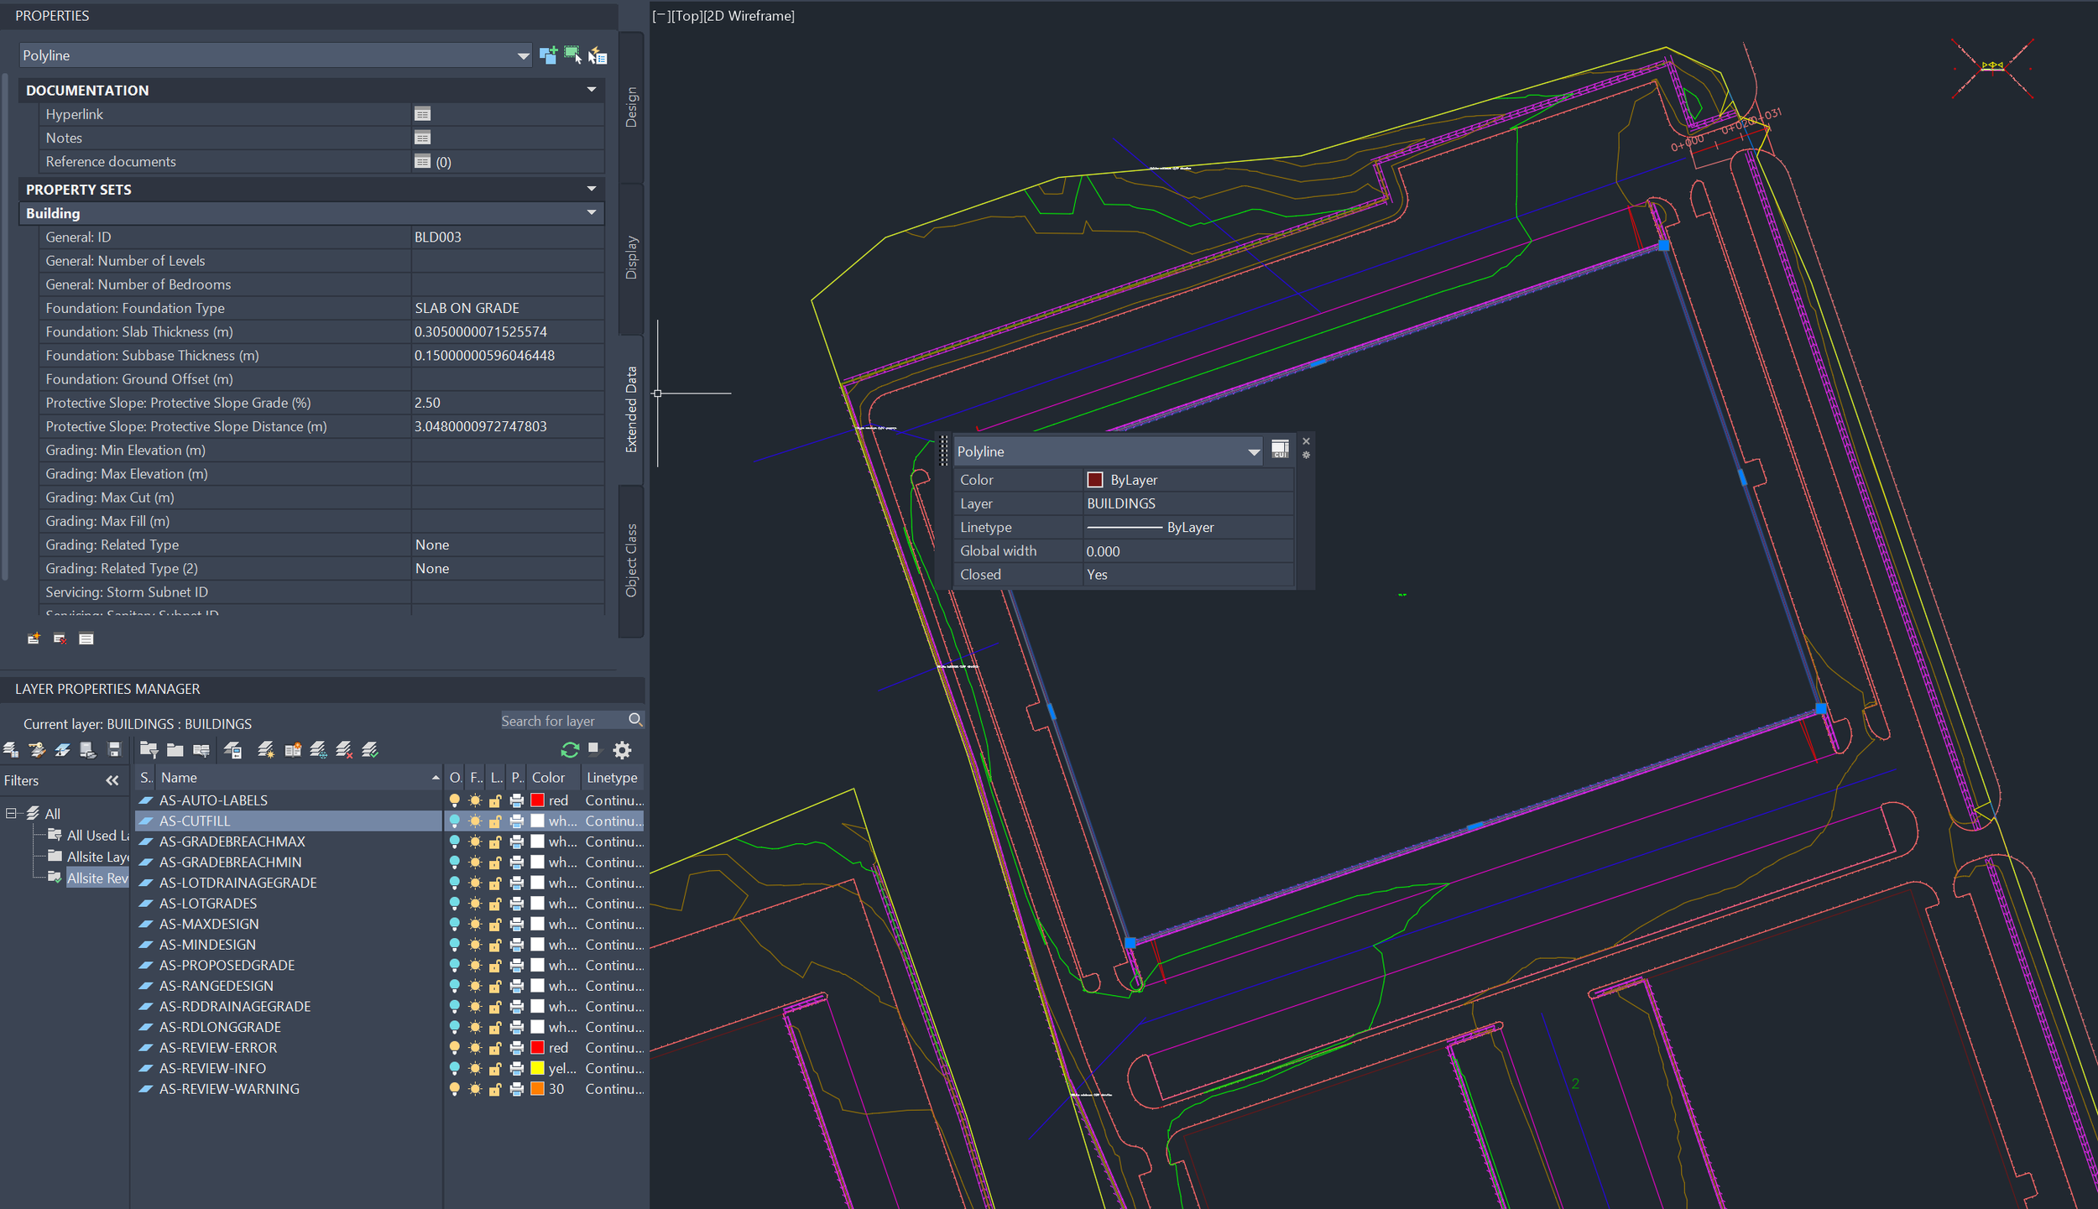The image size is (2098, 1209).
Task: Turn off the AS-AUTO-LABELS layer bulb
Action: coord(455,800)
